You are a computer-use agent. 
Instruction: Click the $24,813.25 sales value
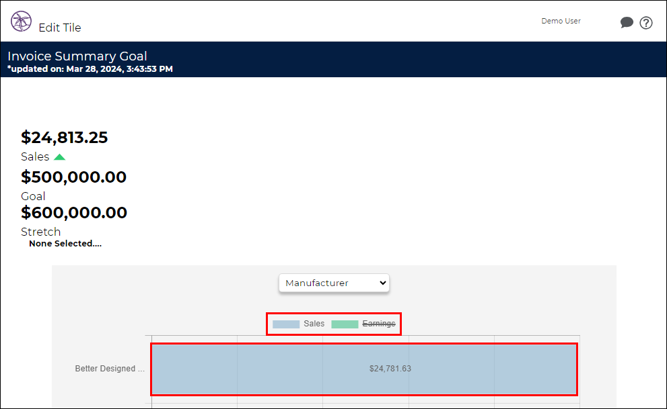[64, 138]
